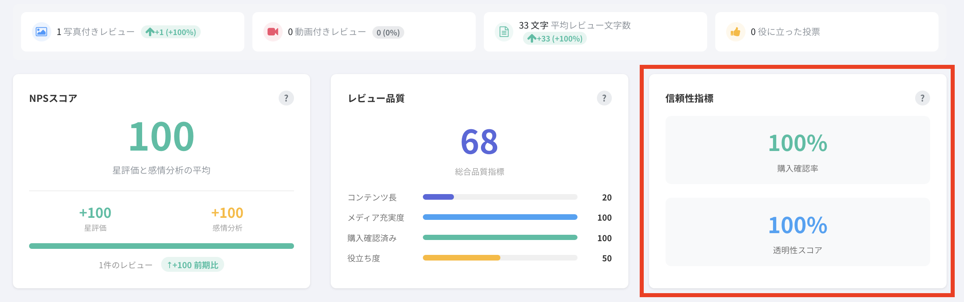Click the 購入確認済み green progress bar
The width and height of the screenshot is (964, 302).
tap(500, 238)
